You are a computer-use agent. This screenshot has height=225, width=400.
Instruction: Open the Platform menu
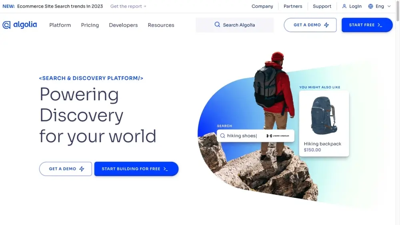point(60,25)
